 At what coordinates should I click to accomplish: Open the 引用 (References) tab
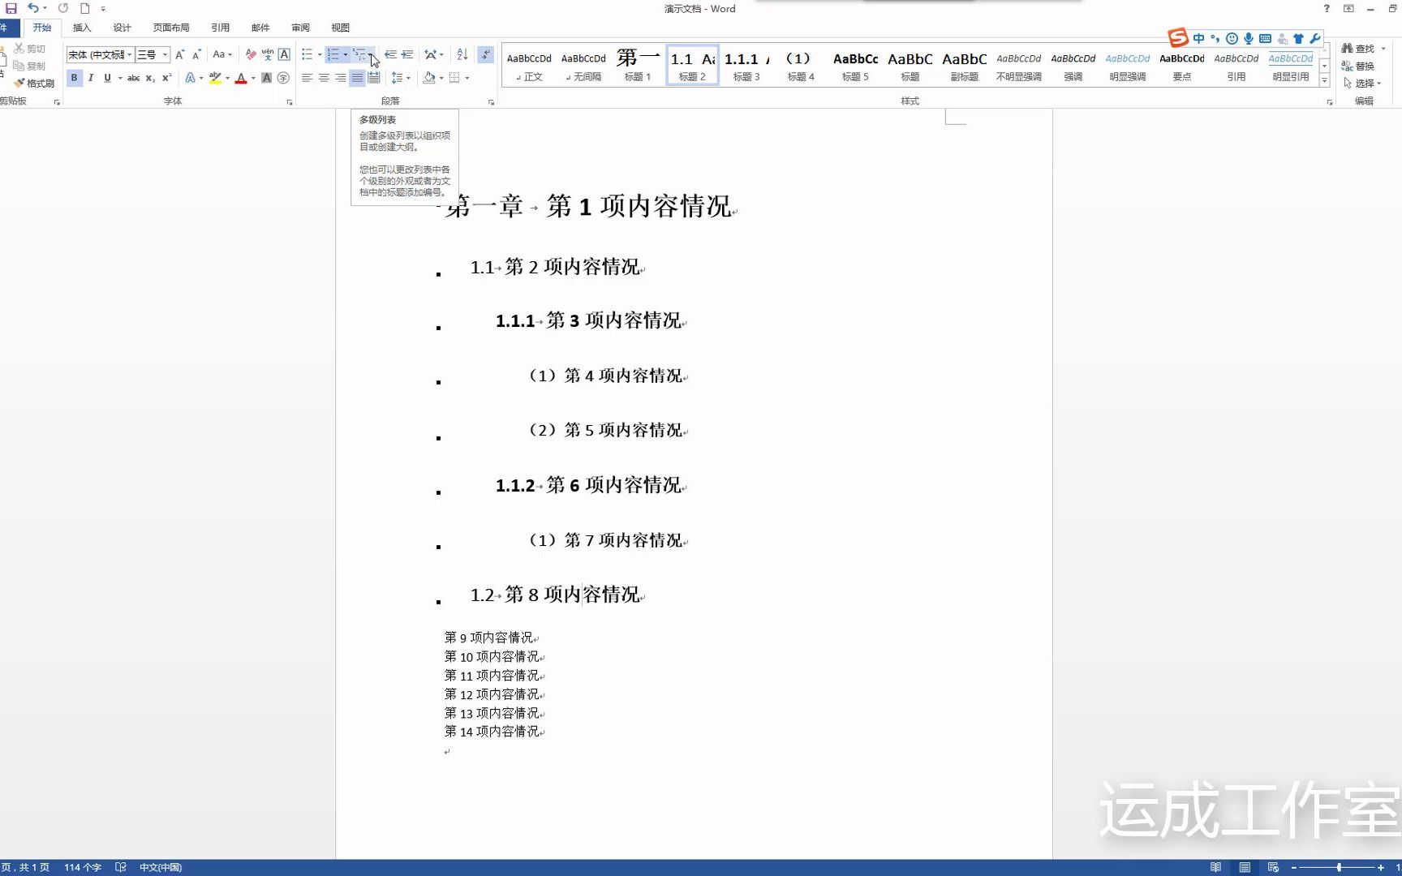pos(220,28)
